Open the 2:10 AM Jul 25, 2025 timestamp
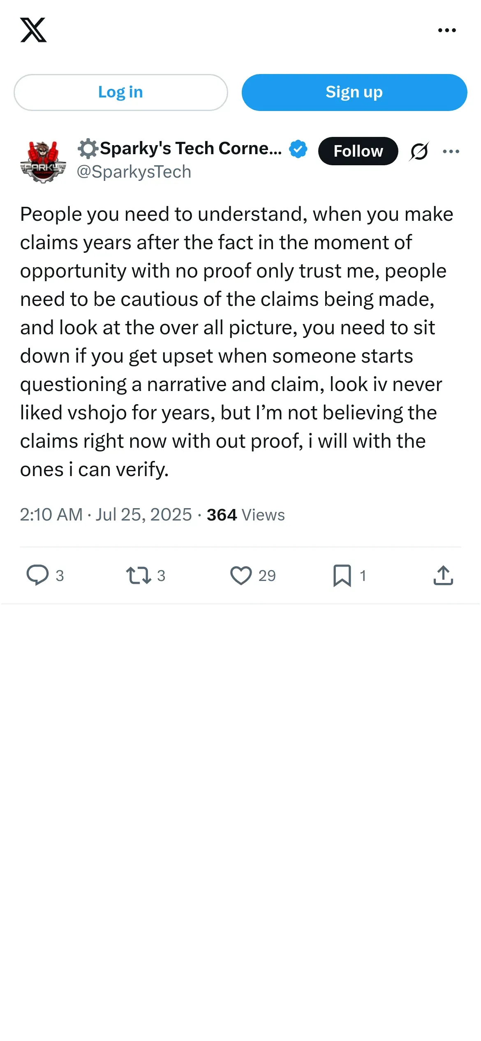Image resolution: width=481 pixels, height=1041 pixels. click(106, 515)
